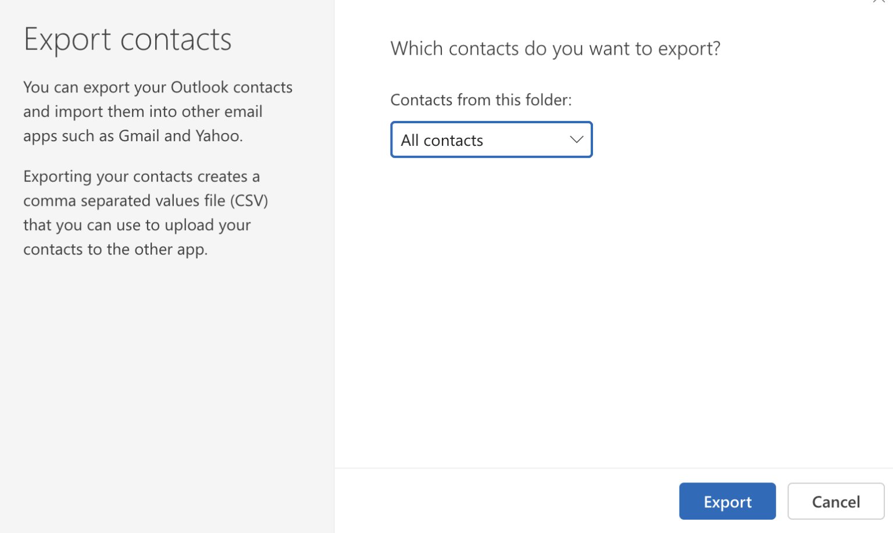Click the CSV description paragraph on the left
The width and height of the screenshot is (893, 533).
point(145,212)
